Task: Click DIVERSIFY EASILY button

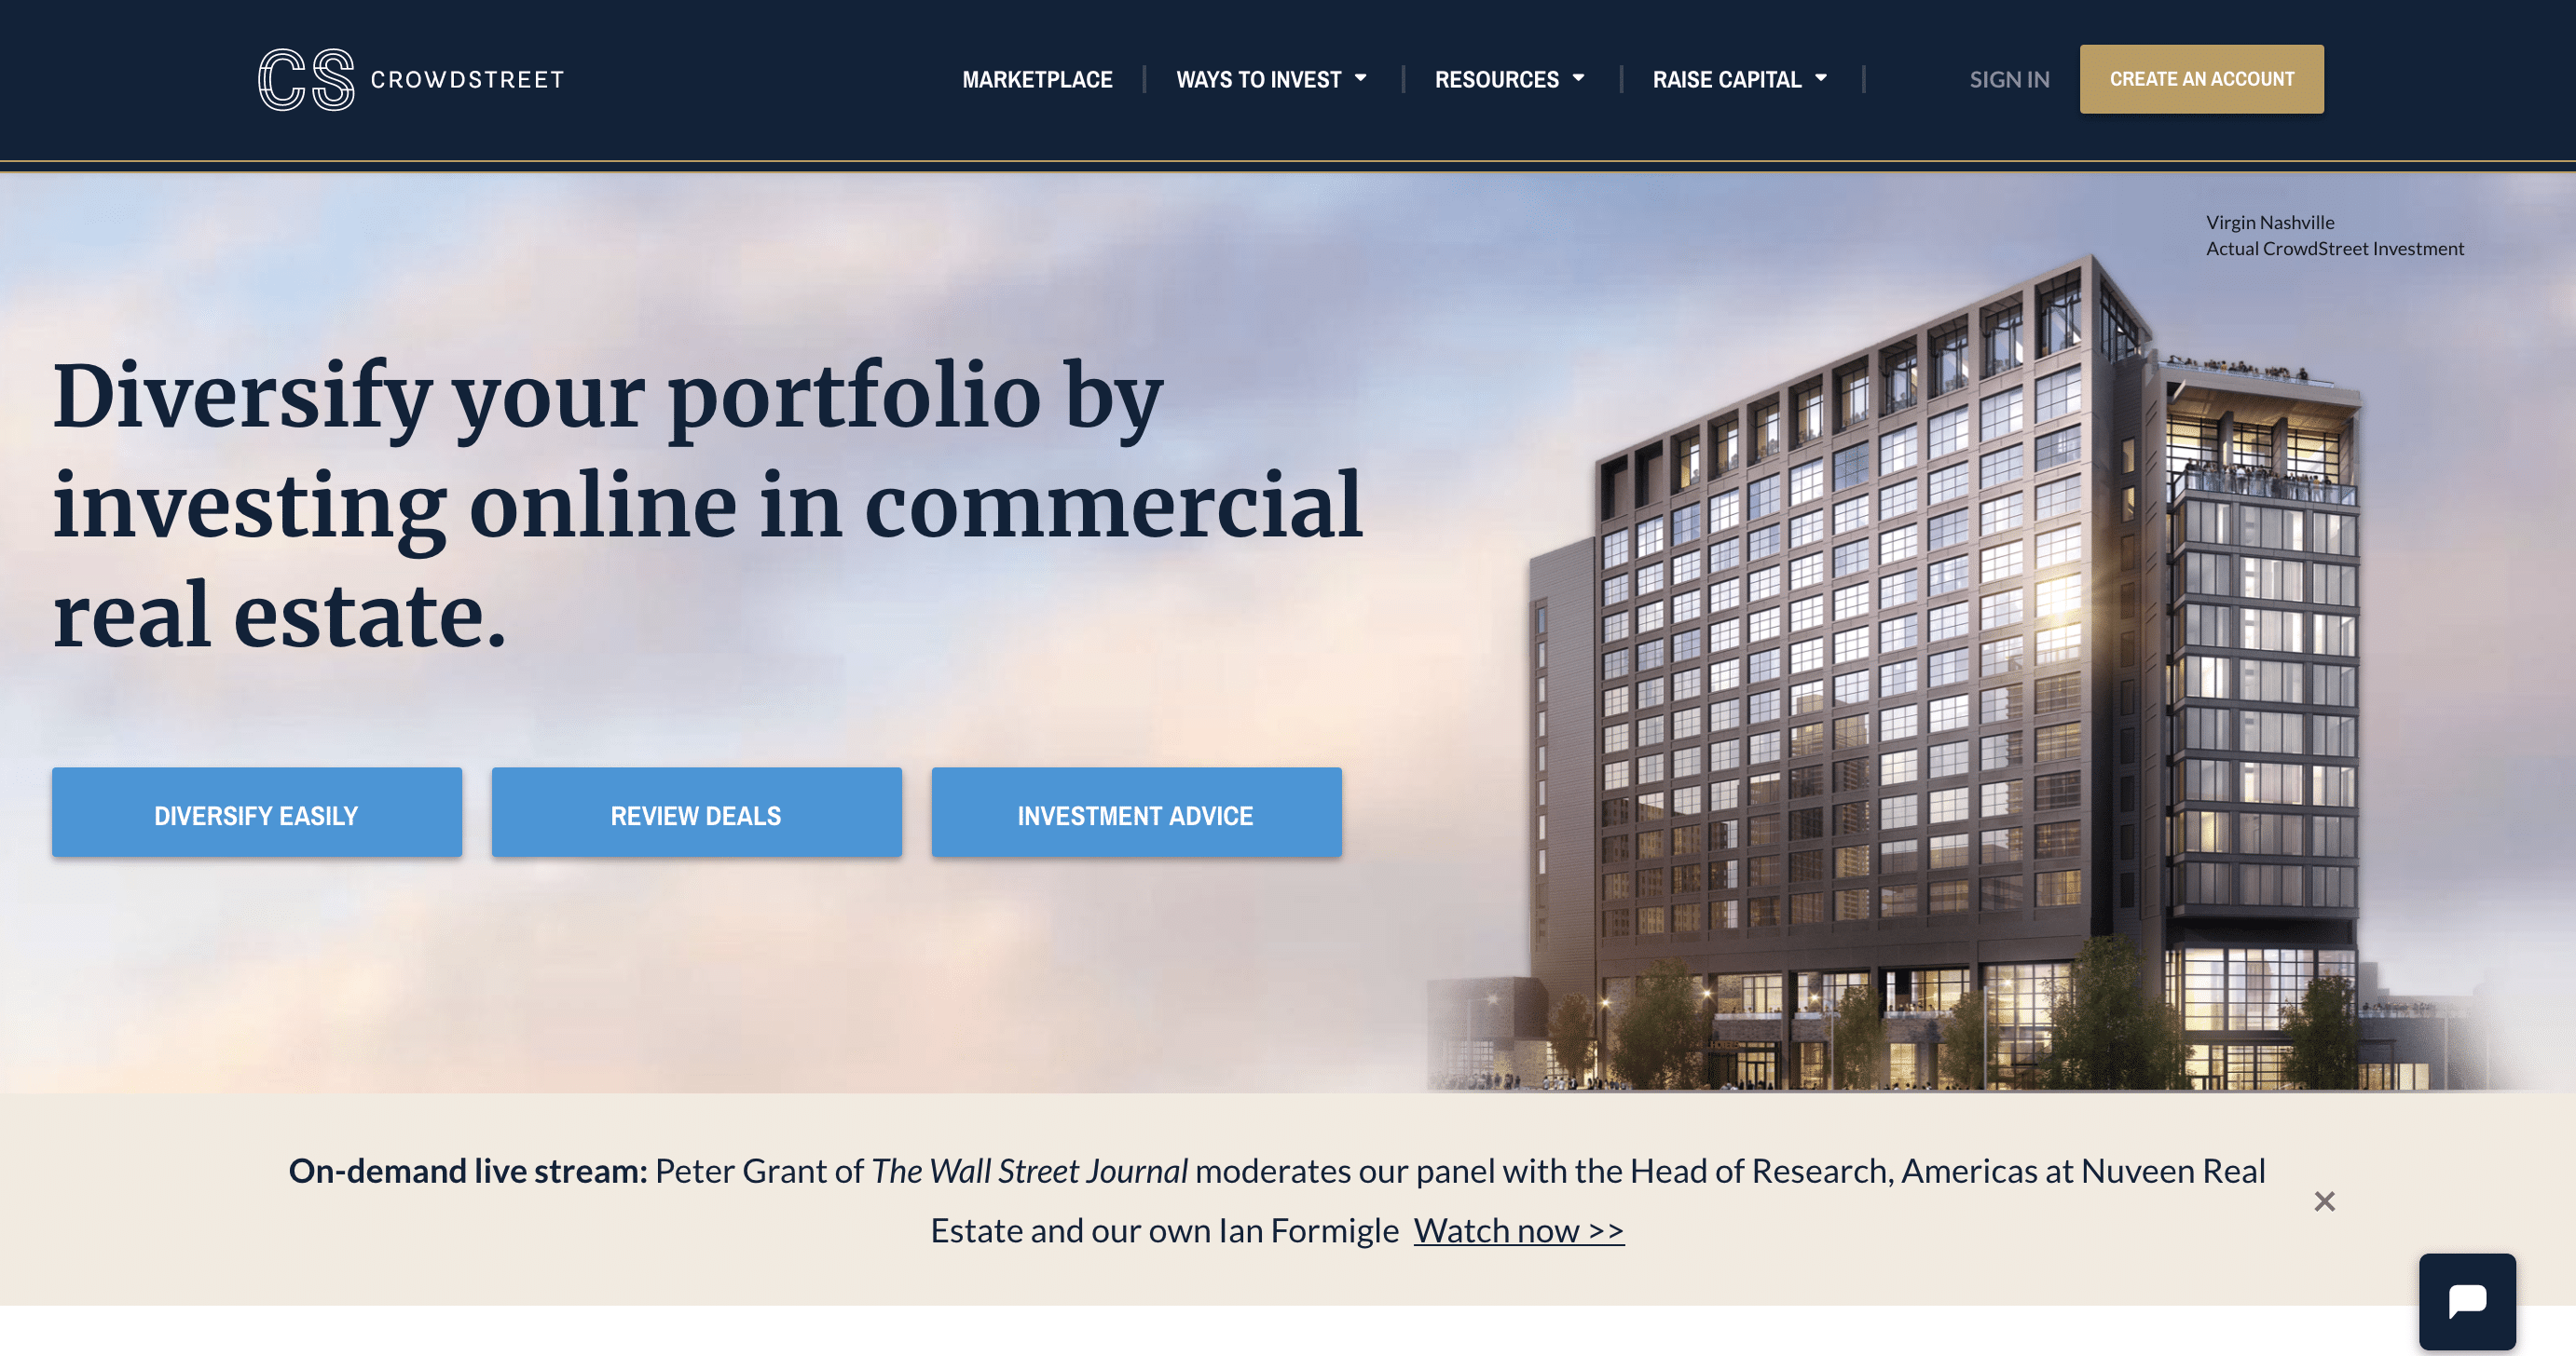Action: tap(257, 813)
